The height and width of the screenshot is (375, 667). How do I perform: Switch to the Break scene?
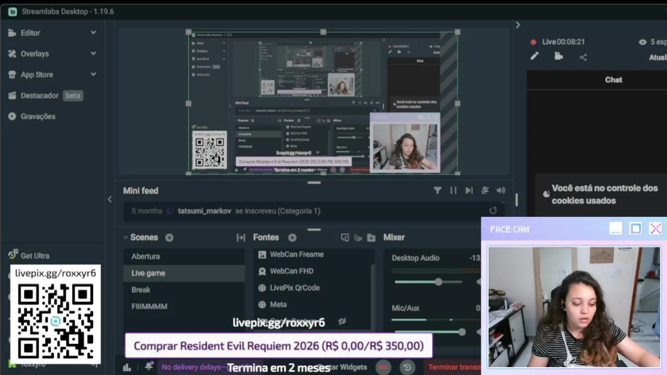(x=184, y=290)
